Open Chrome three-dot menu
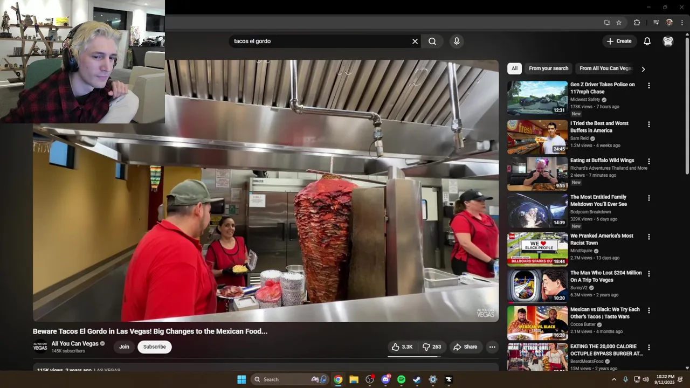 [x=682, y=23]
